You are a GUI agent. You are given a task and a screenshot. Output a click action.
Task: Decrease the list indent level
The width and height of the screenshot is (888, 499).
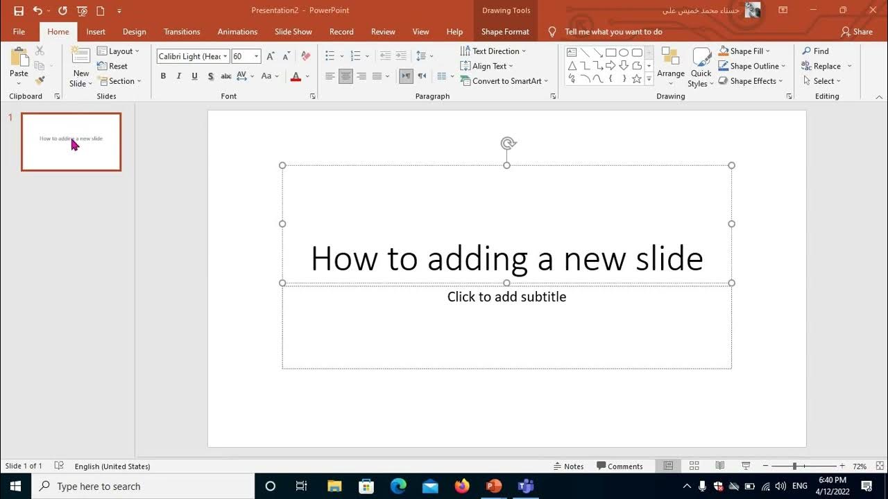384,56
